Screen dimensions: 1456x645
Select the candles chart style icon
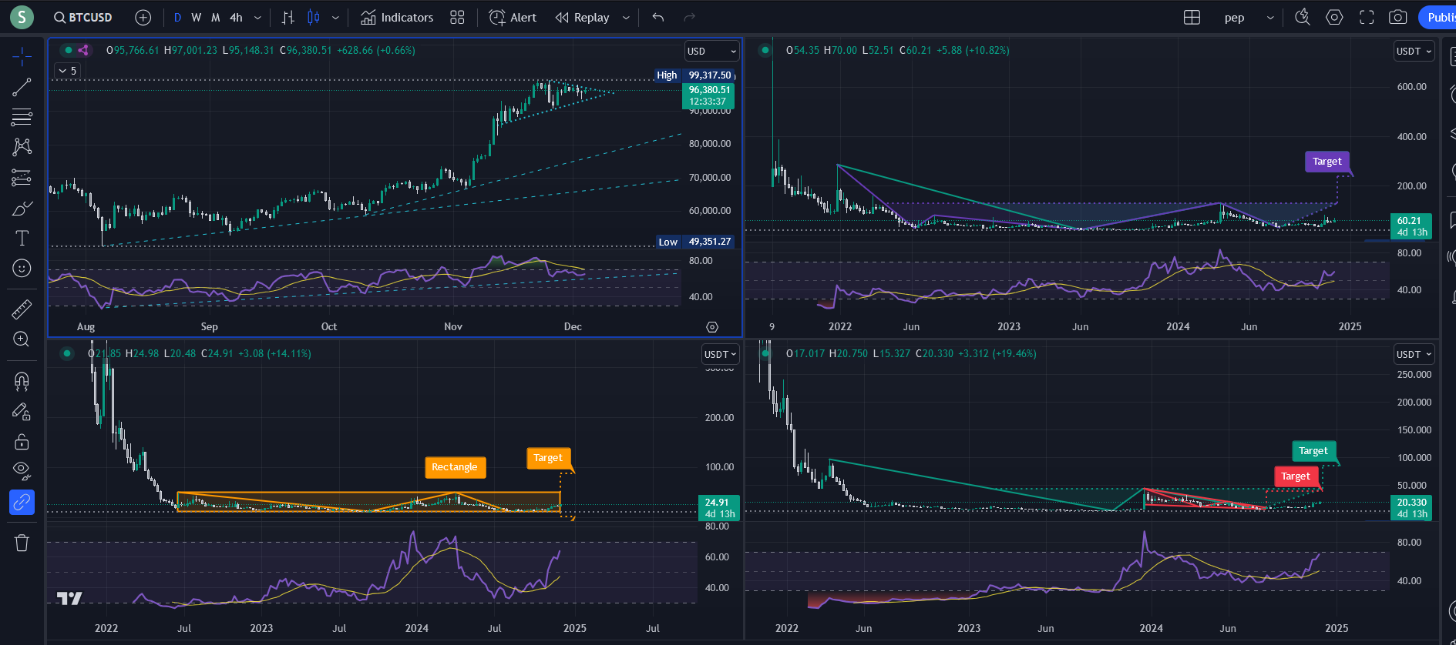pos(313,17)
